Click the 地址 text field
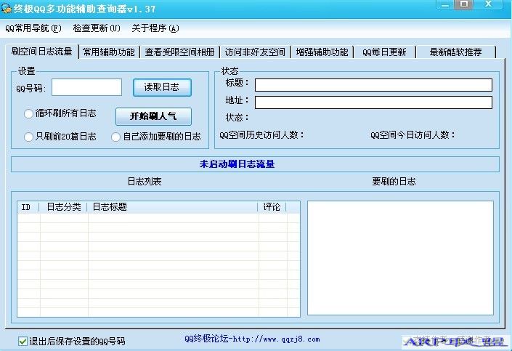Screen dimensions: 512x351 (373, 102)
